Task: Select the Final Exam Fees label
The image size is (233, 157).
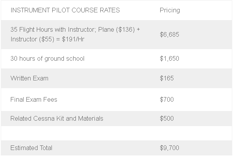Action: (x=34, y=99)
